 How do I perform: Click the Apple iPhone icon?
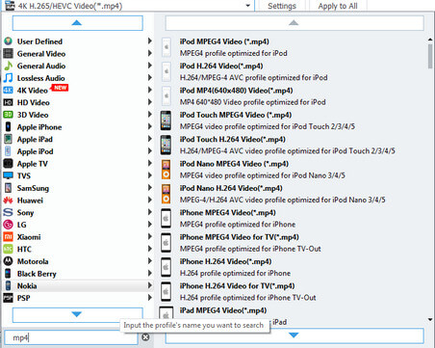tap(8, 127)
